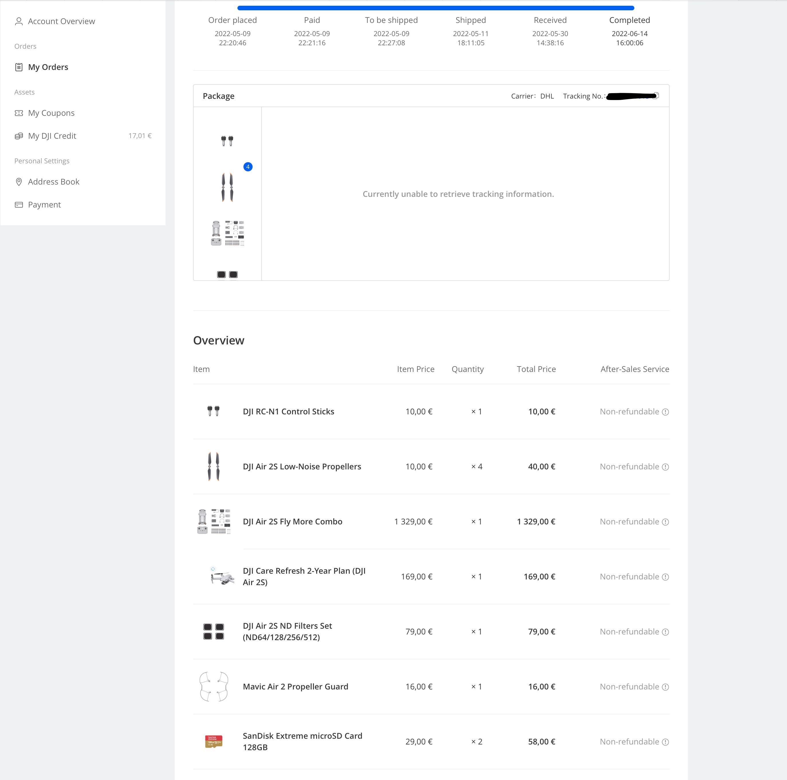Click the non-refundable info icon for DJI Care Refresh
Image resolution: width=787 pixels, height=780 pixels.
[x=665, y=577]
